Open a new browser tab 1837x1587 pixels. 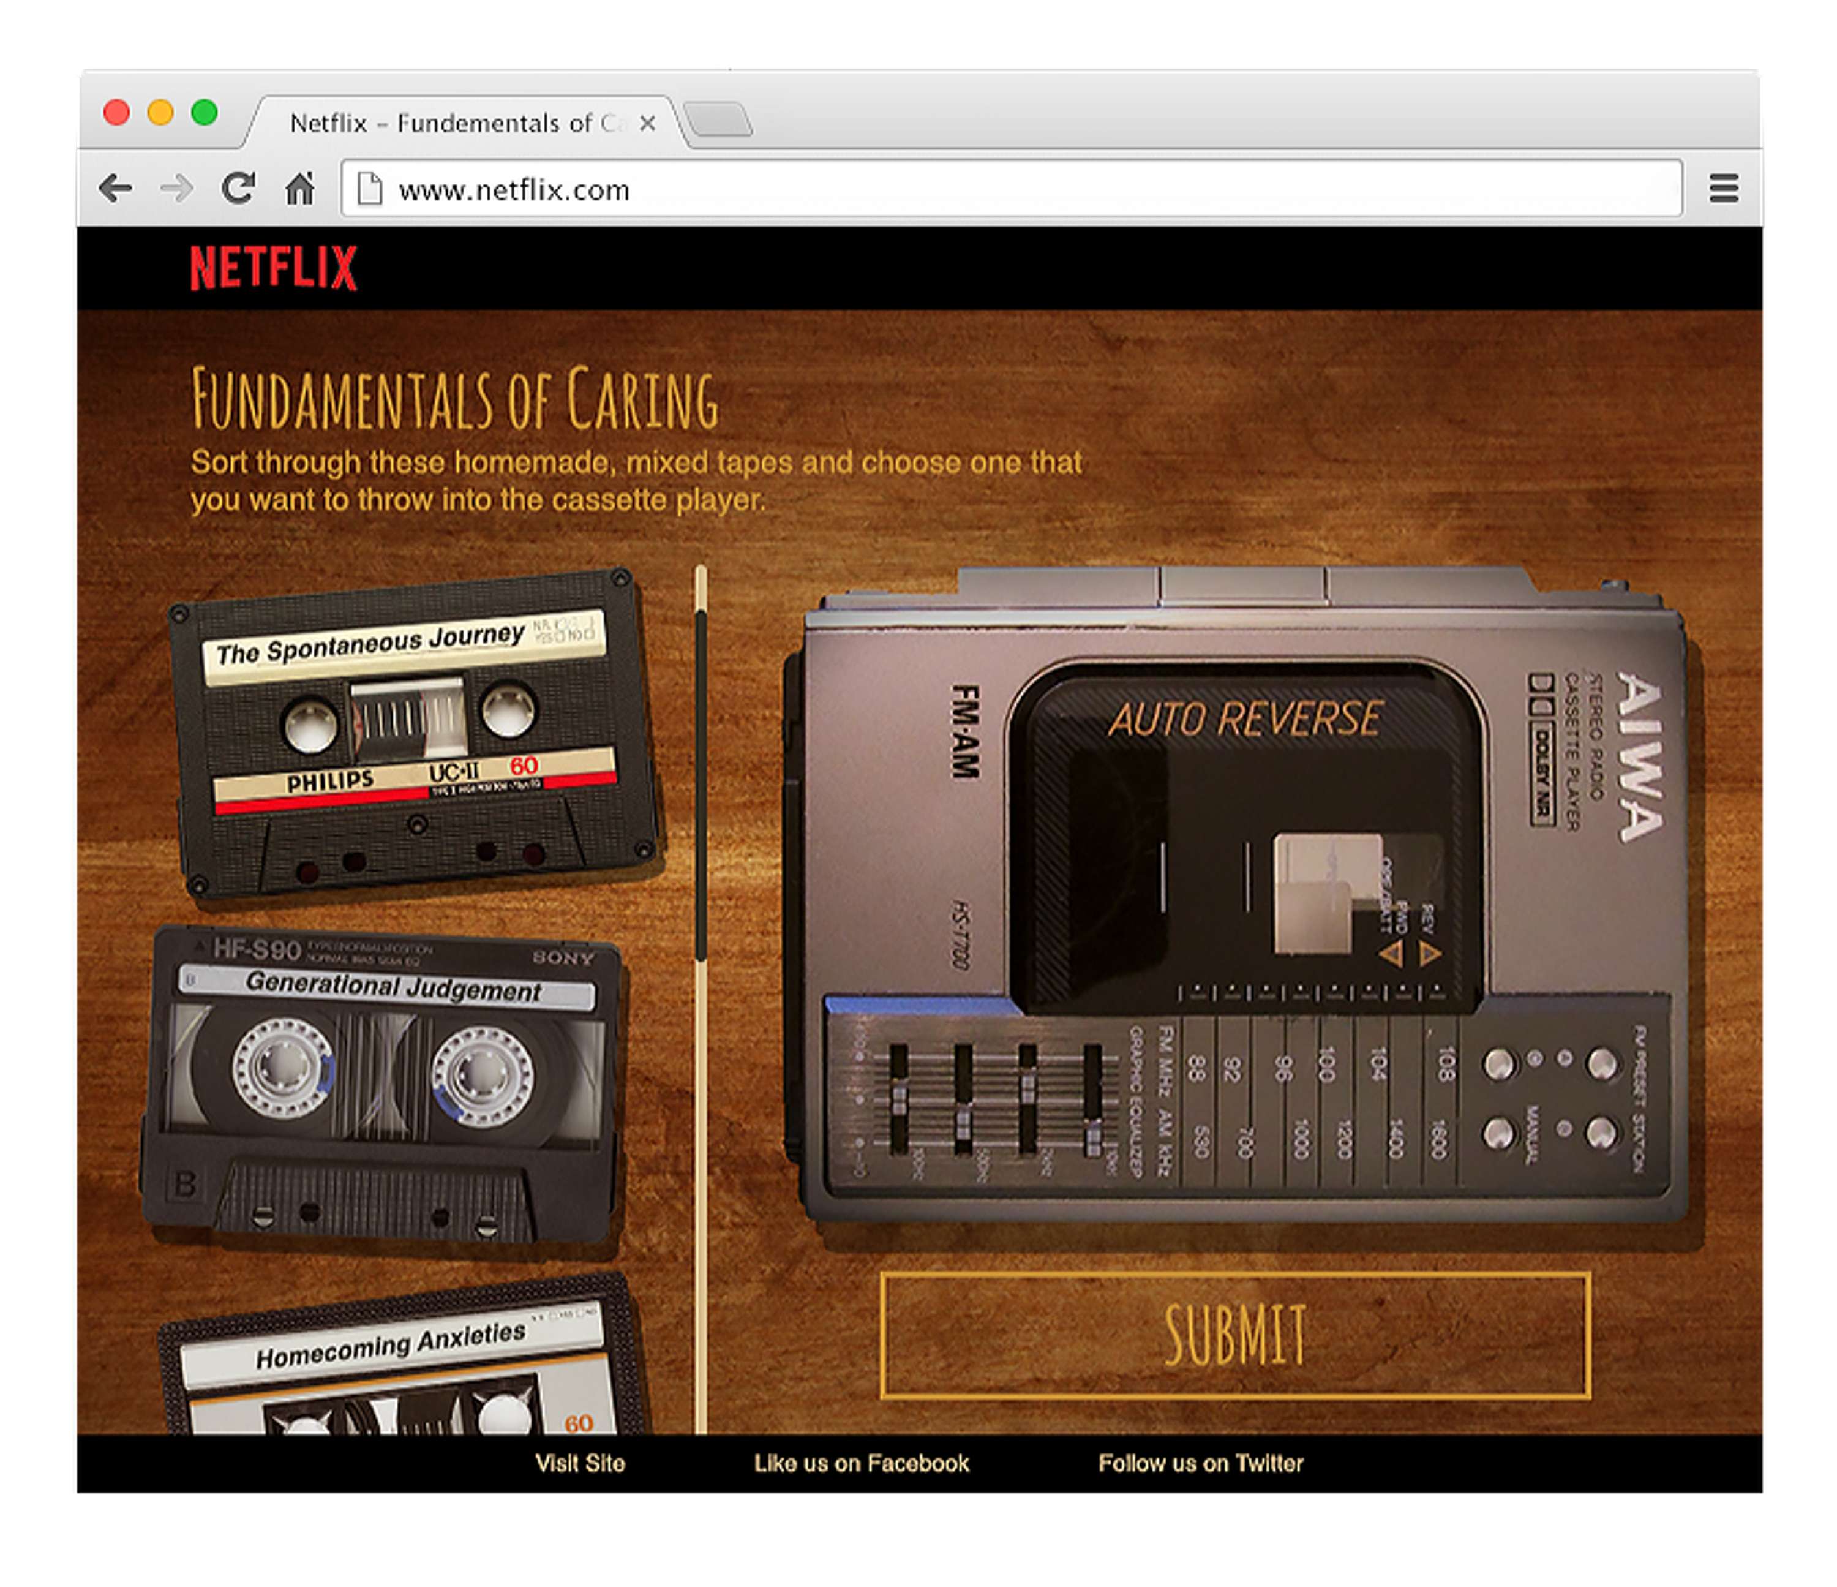719,119
